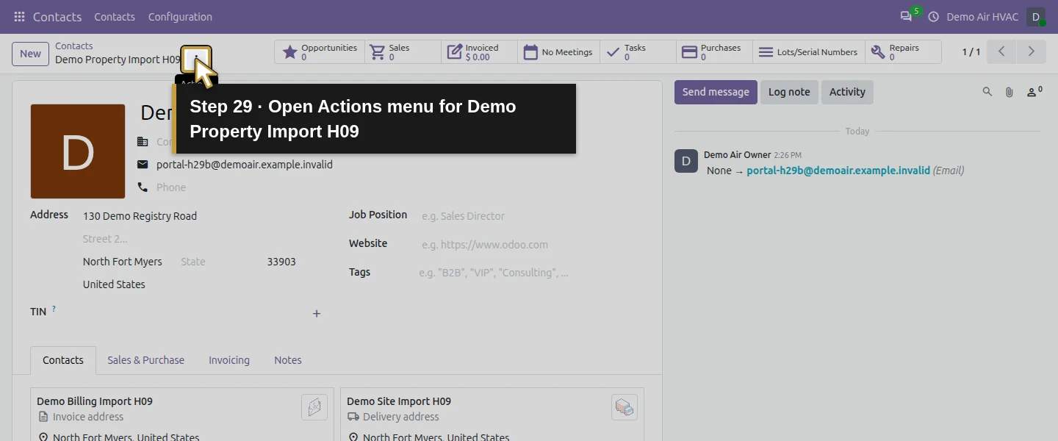Click the North Fort Myers city field
This screenshot has height=441, width=1058.
pyautogui.click(x=127, y=262)
